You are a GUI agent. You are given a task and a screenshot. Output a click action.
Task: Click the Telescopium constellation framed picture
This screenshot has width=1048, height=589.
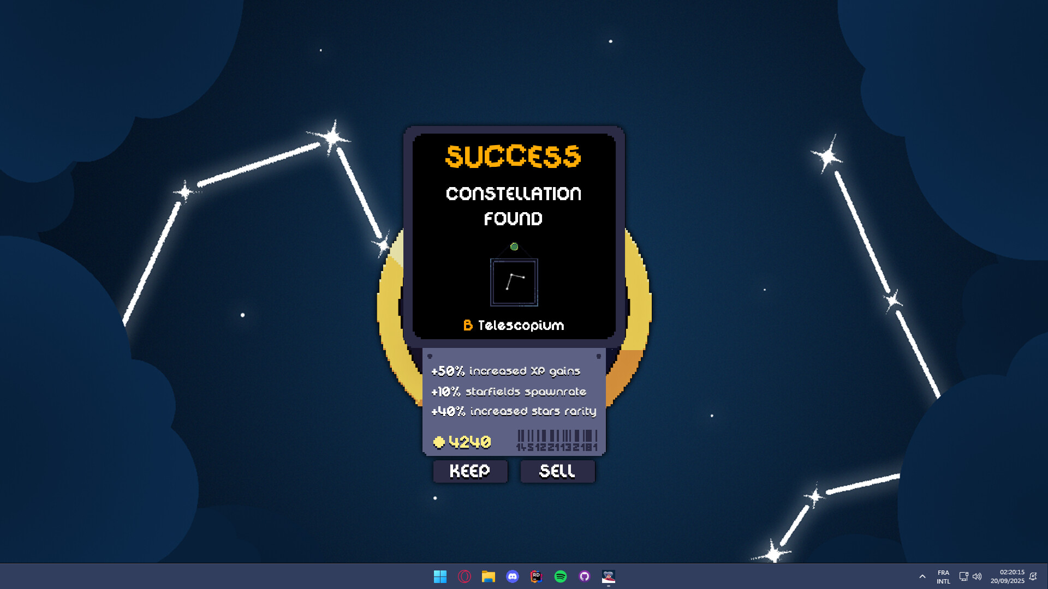(x=514, y=283)
